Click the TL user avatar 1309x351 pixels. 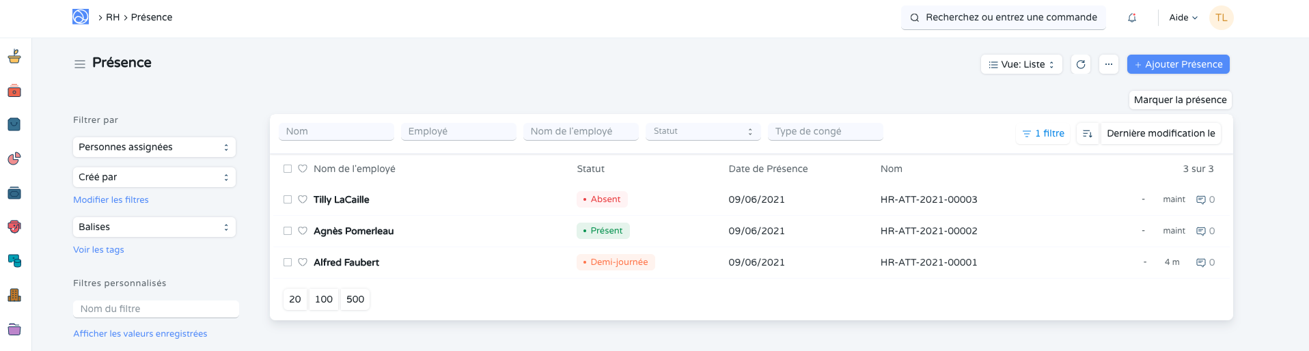click(x=1221, y=18)
